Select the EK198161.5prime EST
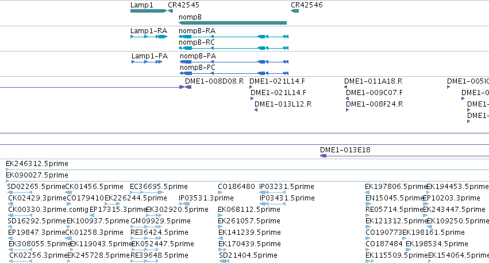This screenshot has width=489, height=264. (x=404, y=238)
